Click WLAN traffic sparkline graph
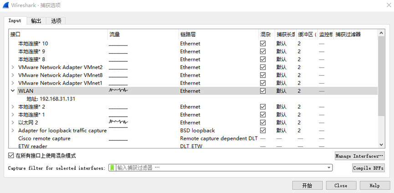Screen dimensions: 394x193 coord(118,90)
